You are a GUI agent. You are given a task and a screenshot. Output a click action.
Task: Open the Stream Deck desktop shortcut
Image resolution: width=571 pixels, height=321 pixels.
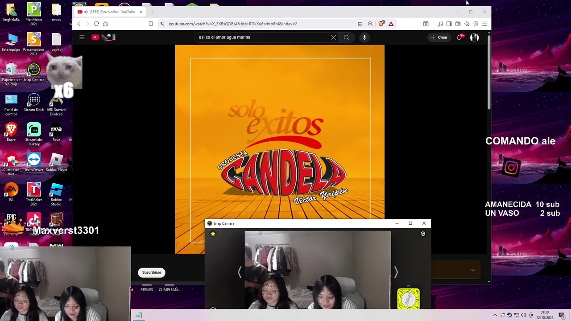[x=34, y=102]
